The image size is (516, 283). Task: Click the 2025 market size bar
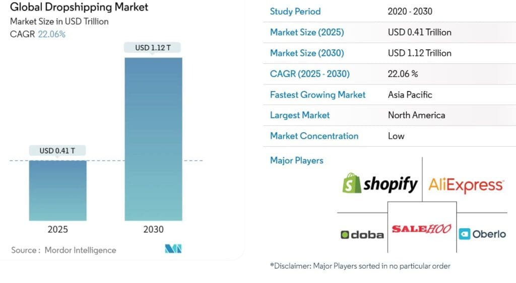[58, 191]
